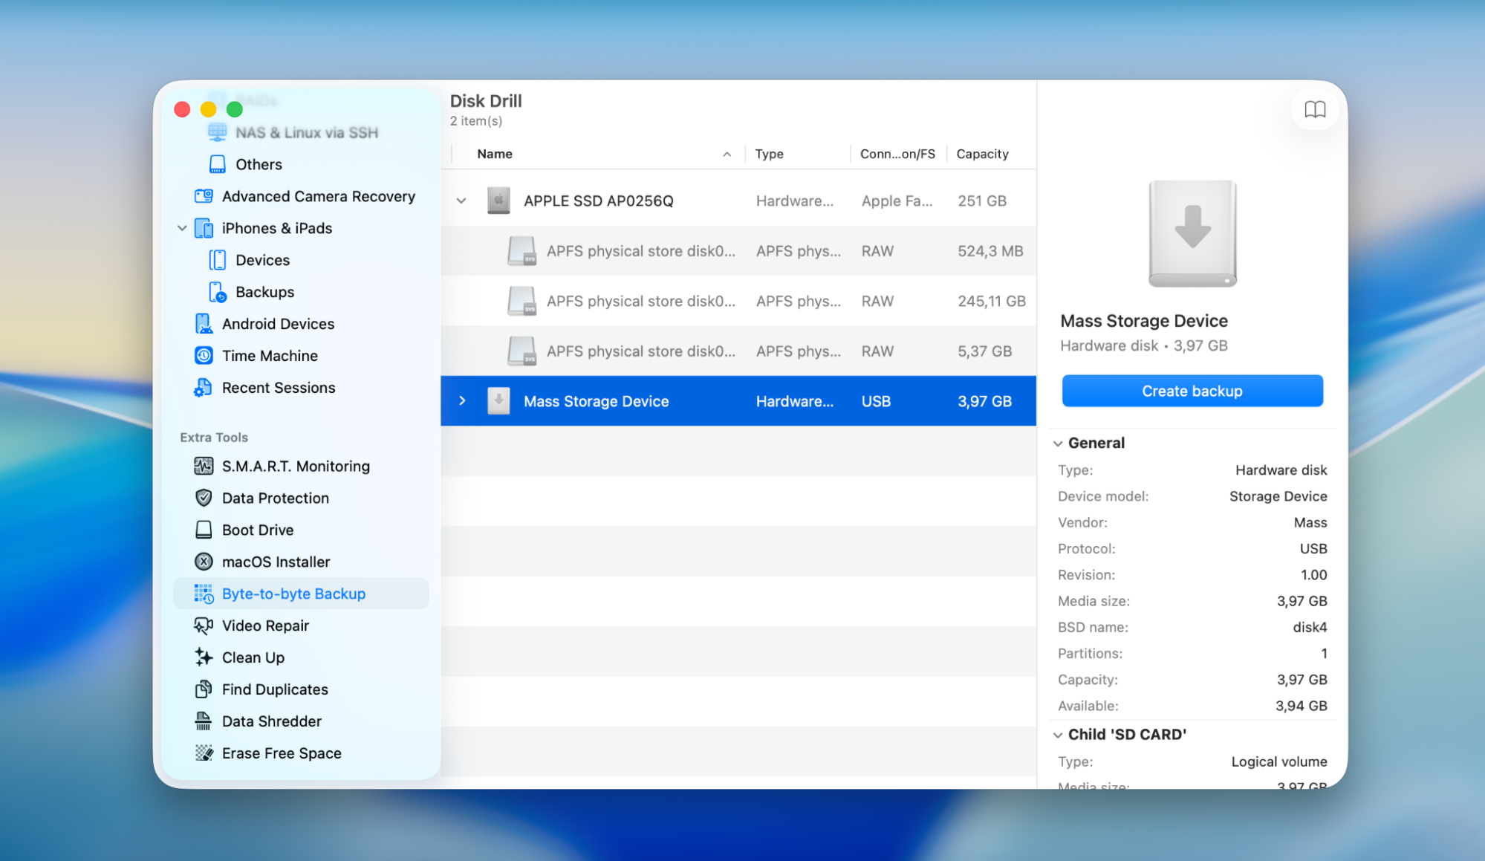Viewport: 1485px width, 861px height.
Task: Click the Mass Storage Device row drive icon
Action: point(498,401)
